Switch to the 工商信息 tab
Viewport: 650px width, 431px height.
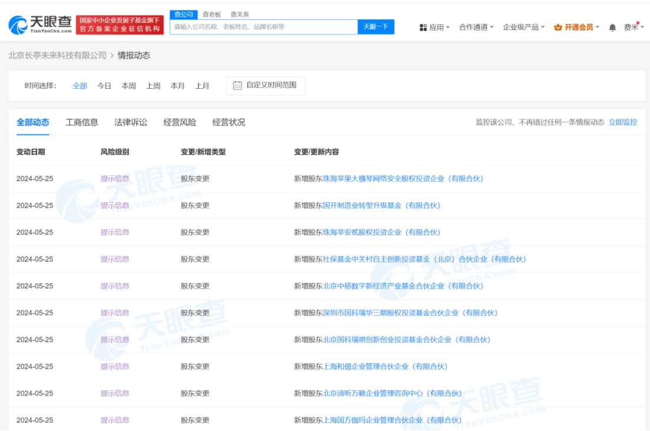click(x=81, y=122)
